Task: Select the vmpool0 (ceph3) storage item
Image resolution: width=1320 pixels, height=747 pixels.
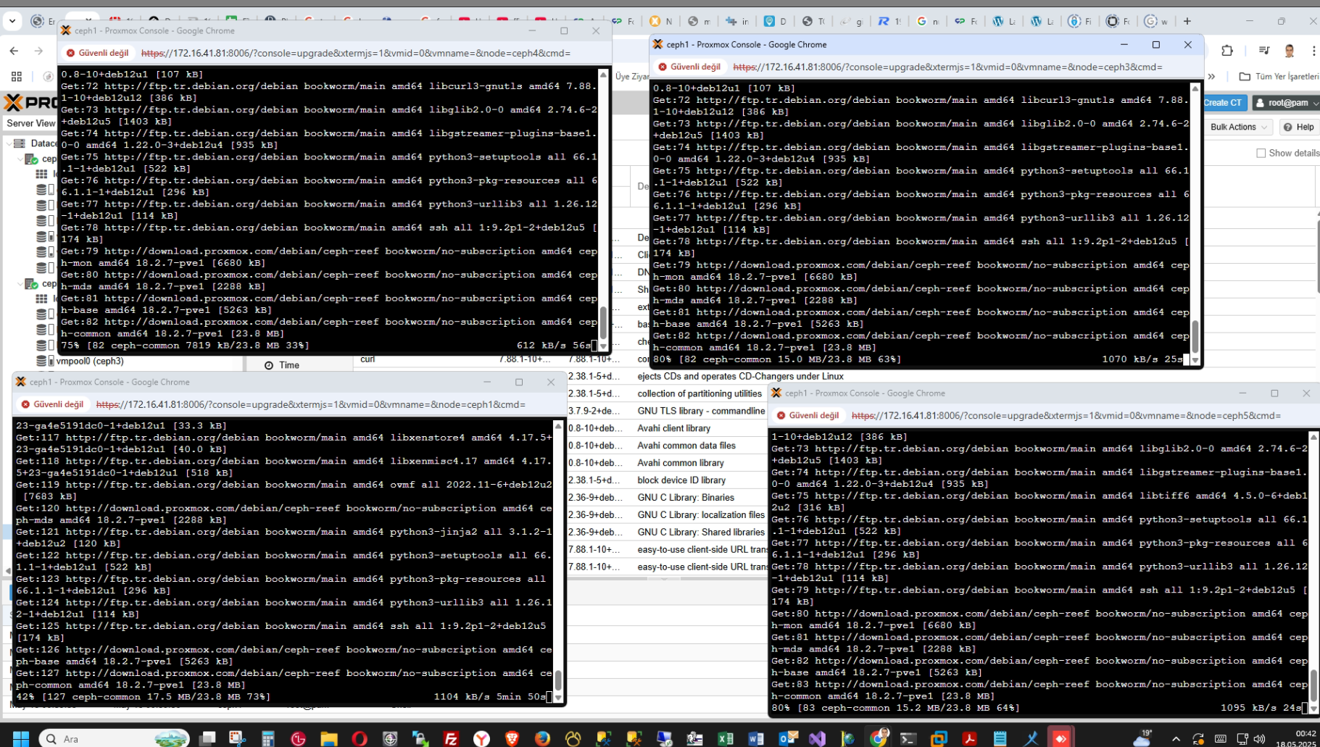Action: 89,361
